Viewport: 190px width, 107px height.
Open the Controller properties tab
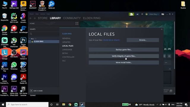pos(68,57)
